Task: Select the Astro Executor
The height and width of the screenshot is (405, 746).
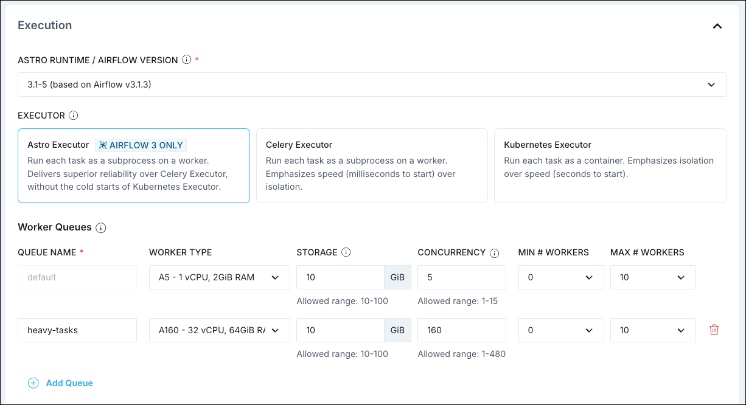Action: click(133, 165)
